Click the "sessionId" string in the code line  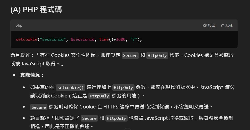53,39
